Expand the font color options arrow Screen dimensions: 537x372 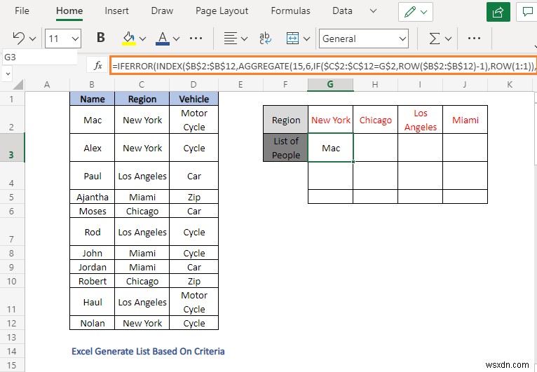point(177,39)
